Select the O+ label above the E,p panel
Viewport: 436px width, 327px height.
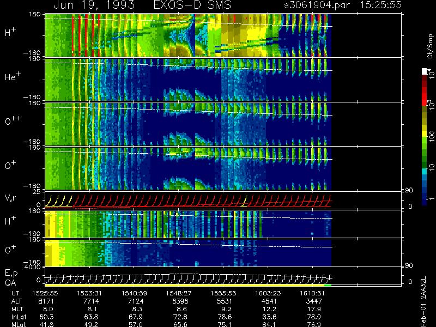[10, 250]
